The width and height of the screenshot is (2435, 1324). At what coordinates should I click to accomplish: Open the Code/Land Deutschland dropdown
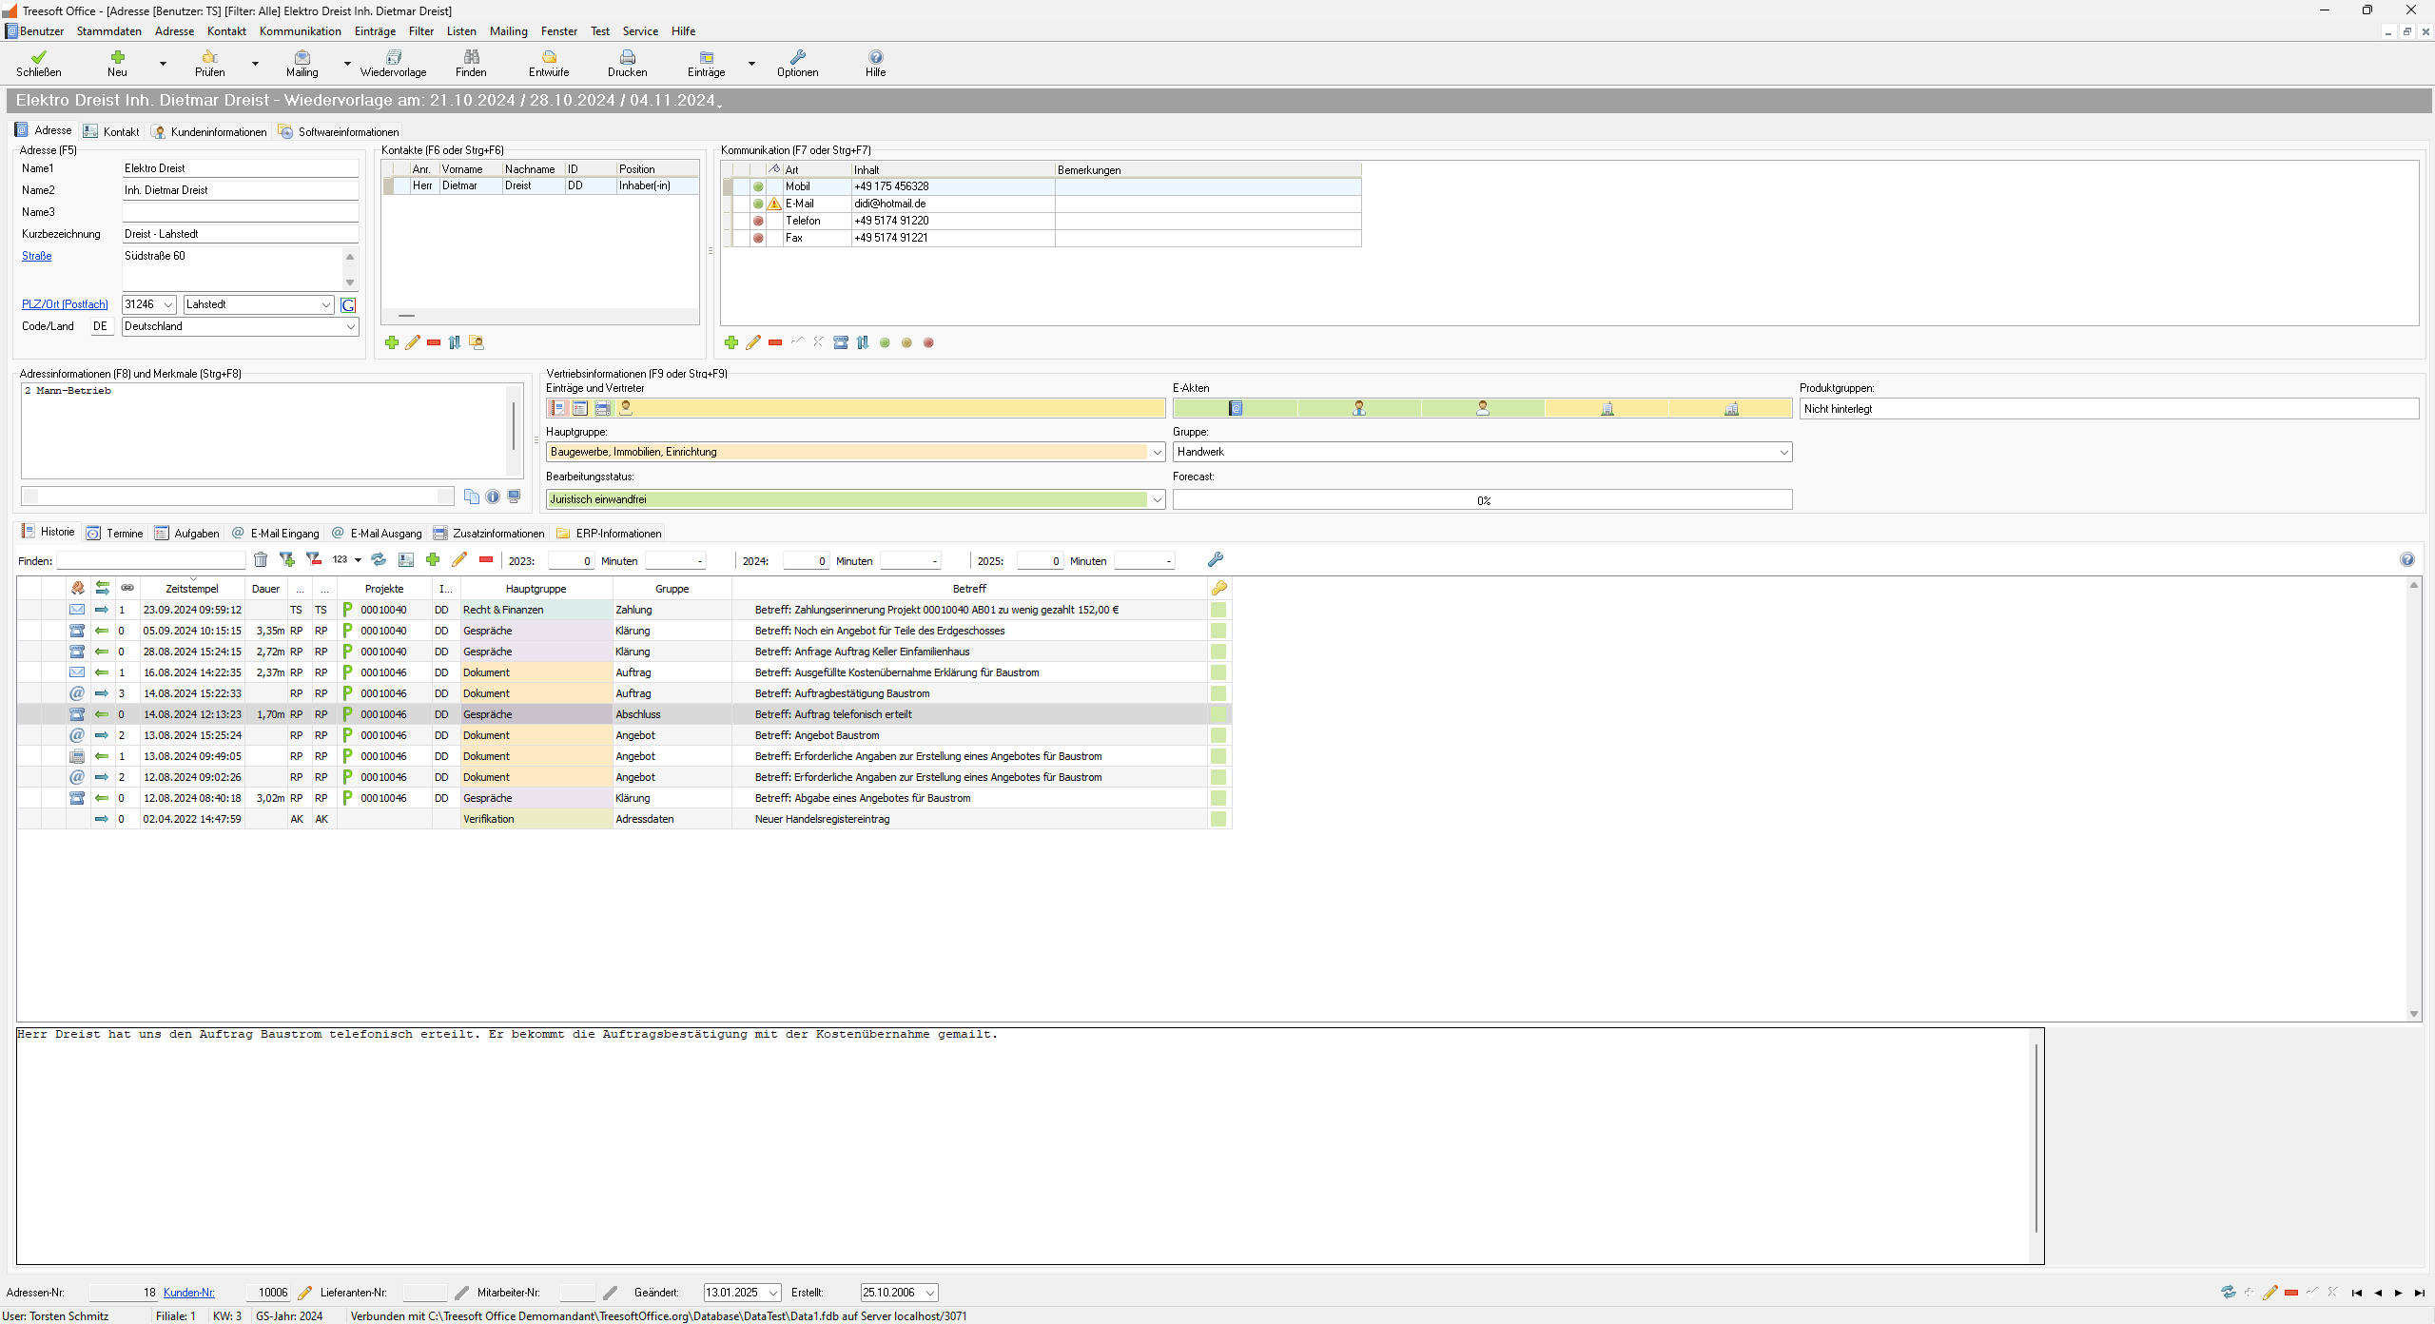click(x=350, y=327)
